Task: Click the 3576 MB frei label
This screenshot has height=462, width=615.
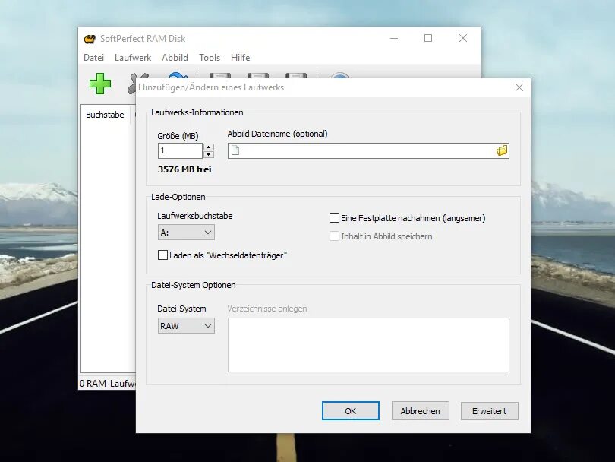Action: click(x=184, y=169)
